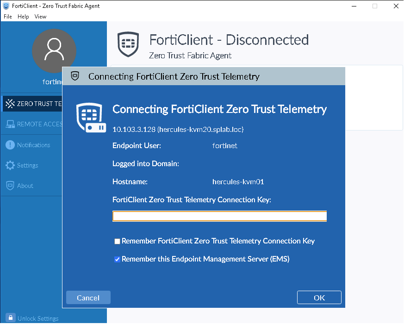
Task: Open the File menu
Action: (x=7, y=17)
